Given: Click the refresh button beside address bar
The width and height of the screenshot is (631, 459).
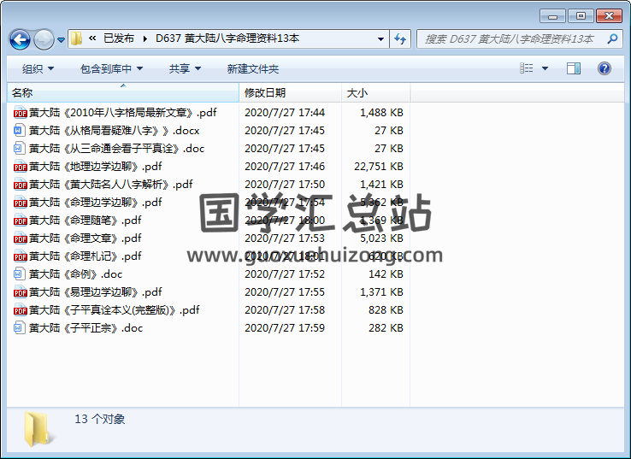Looking at the screenshot, I should pos(400,38).
